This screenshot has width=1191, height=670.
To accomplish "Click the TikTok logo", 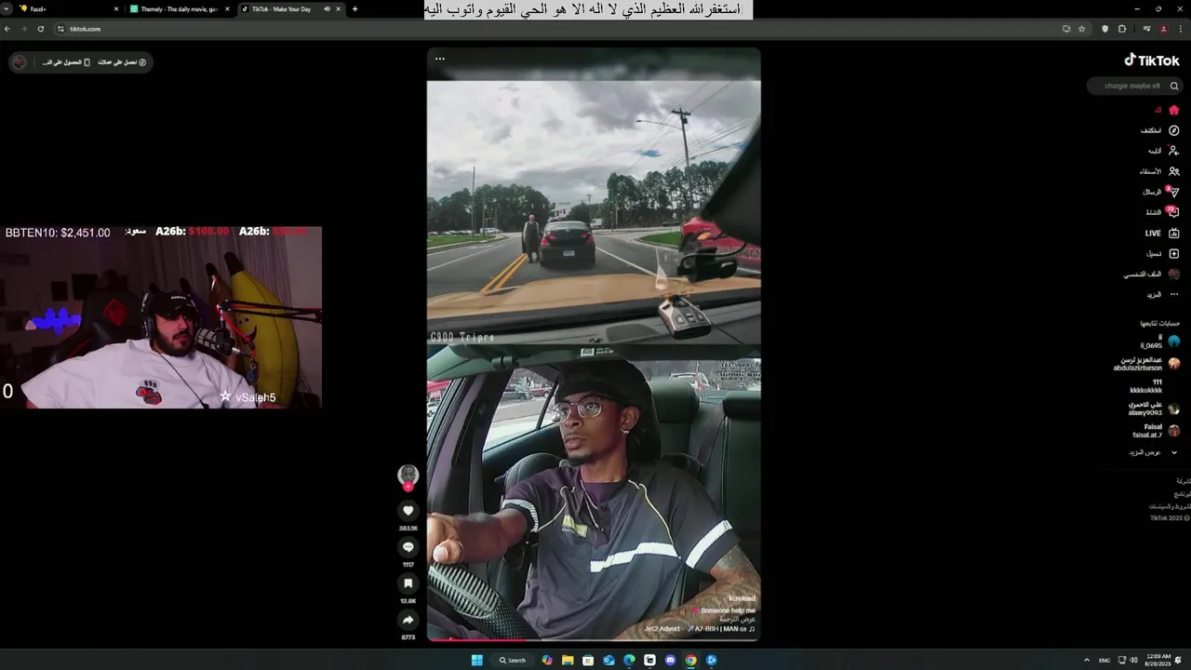I will 1152,60.
